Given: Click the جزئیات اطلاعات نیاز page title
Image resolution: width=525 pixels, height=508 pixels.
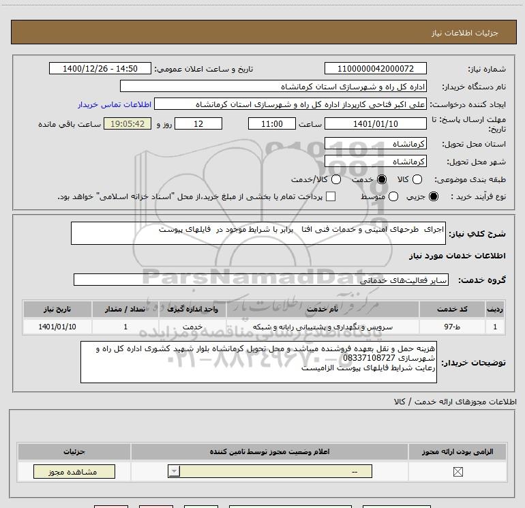Looking at the screenshot, I should tap(465, 33).
